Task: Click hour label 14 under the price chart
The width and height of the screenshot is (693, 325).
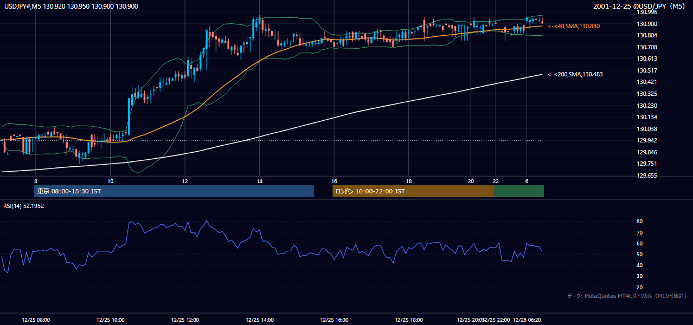Action: pyautogui.click(x=259, y=181)
